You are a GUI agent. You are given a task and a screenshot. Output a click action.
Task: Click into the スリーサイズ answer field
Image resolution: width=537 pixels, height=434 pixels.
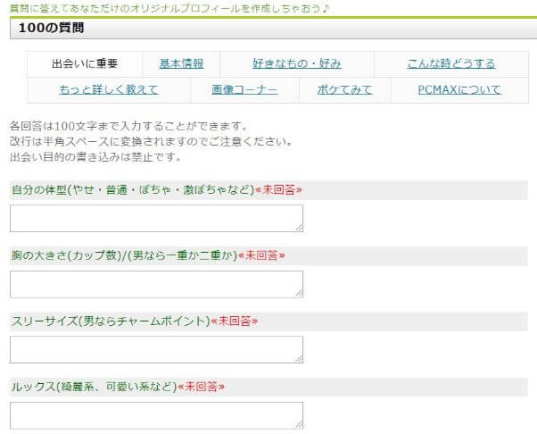coord(156,349)
